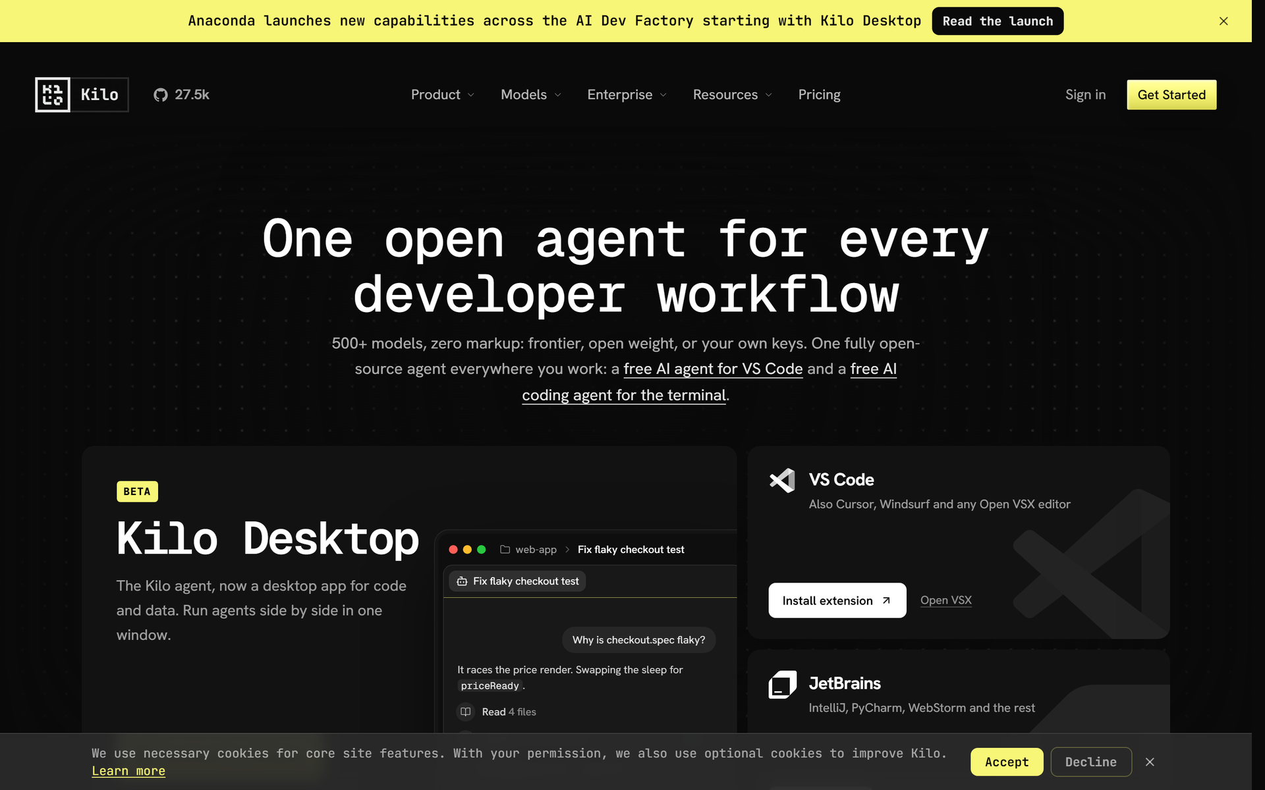Open the Open VSX link
Screen dimensions: 1265x790
click(945, 600)
